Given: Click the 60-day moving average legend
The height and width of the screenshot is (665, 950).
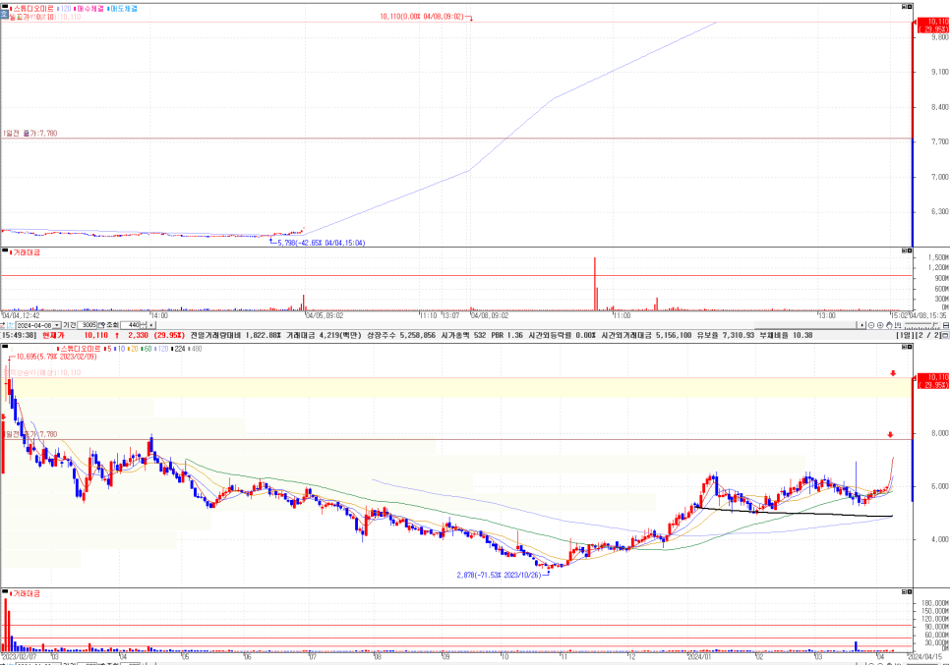Looking at the screenshot, I should point(146,349).
